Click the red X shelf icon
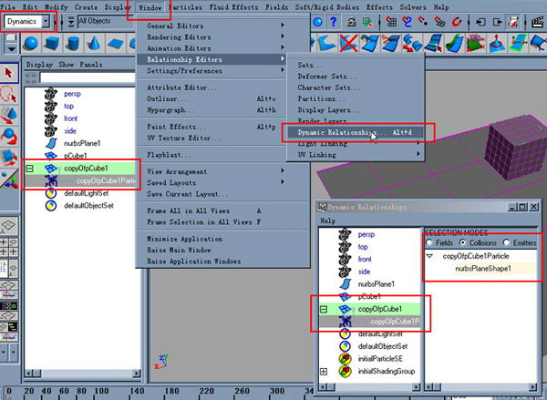Viewport: 547px width, 400px height. 348,43
